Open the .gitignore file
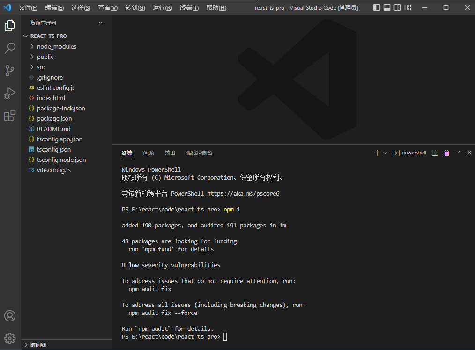 (67, 77)
